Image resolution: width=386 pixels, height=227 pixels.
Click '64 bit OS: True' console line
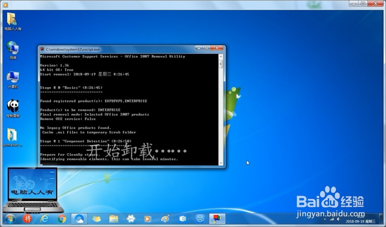click(x=57, y=69)
